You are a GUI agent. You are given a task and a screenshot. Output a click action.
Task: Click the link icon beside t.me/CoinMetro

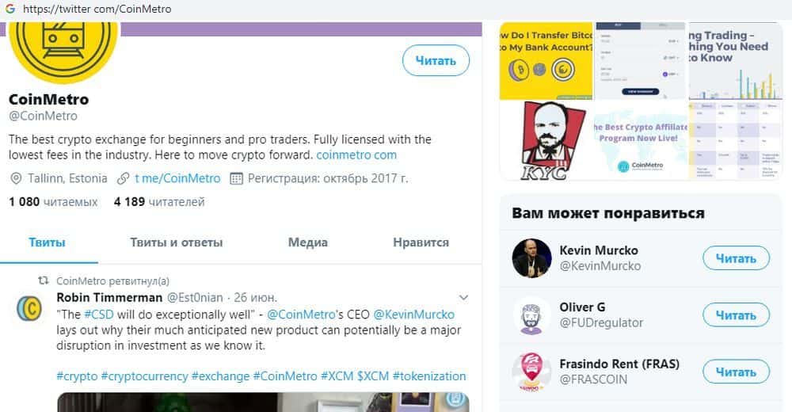point(123,178)
